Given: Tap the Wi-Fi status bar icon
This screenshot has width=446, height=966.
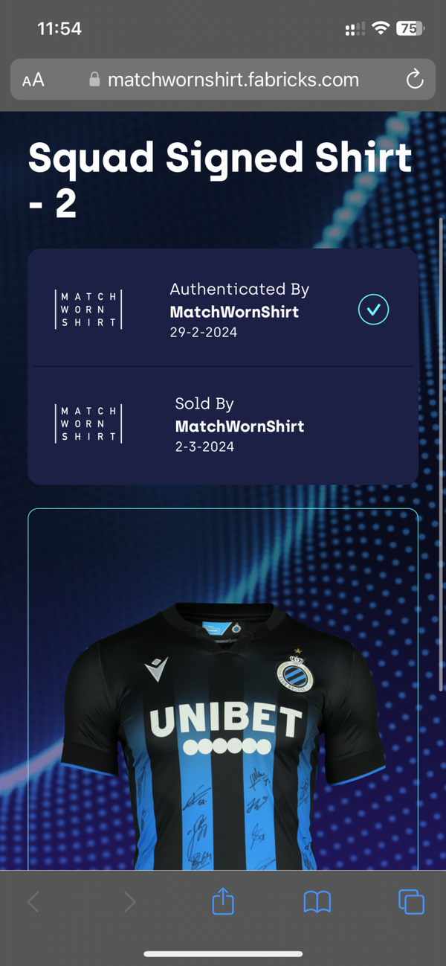Looking at the screenshot, I should (x=381, y=28).
